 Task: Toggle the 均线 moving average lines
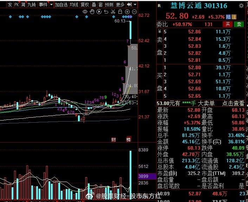[74, 5]
